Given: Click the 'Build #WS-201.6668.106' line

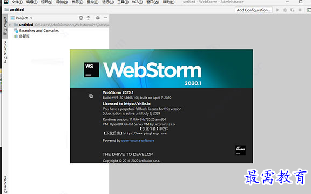Looking at the screenshot, I should click(x=137, y=98).
